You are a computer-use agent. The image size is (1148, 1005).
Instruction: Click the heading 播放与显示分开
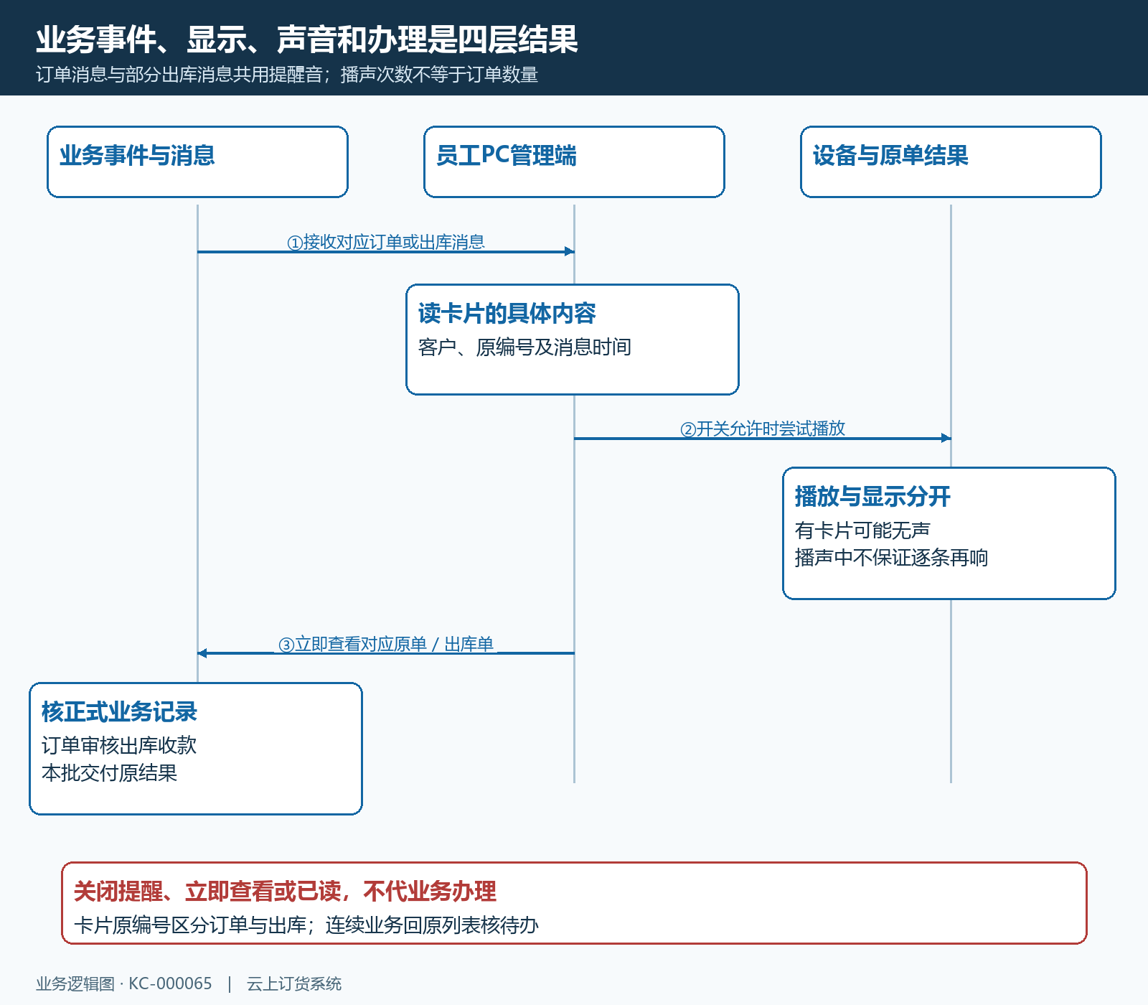(x=872, y=496)
